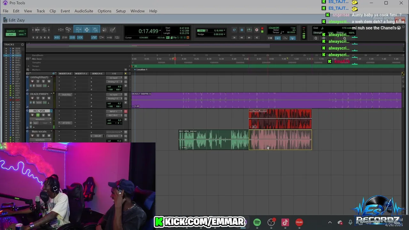Open the TRACKS list options menu
Image resolution: width=409 pixels, height=230 pixels.
[x=22, y=44]
